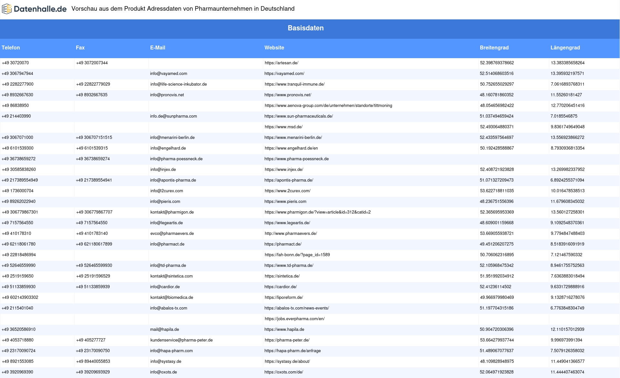The height and width of the screenshot is (378, 620).
Task: Open https://www.msd.de/ link
Action: coord(284,127)
